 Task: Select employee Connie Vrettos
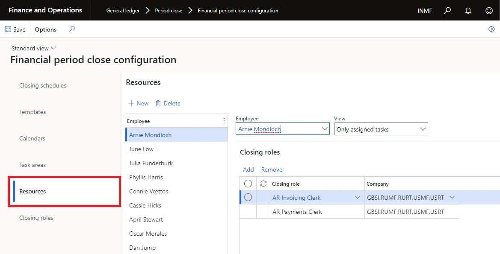(x=177, y=191)
